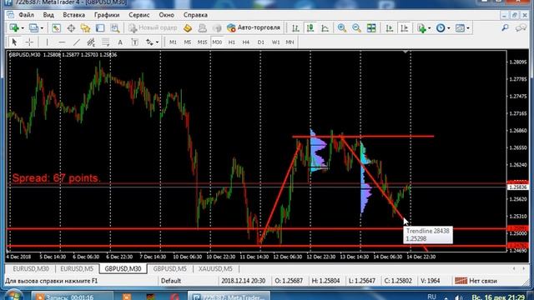Open the Вставка menu
The width and height of the screenshot is (534, 300).
[74, 15]
